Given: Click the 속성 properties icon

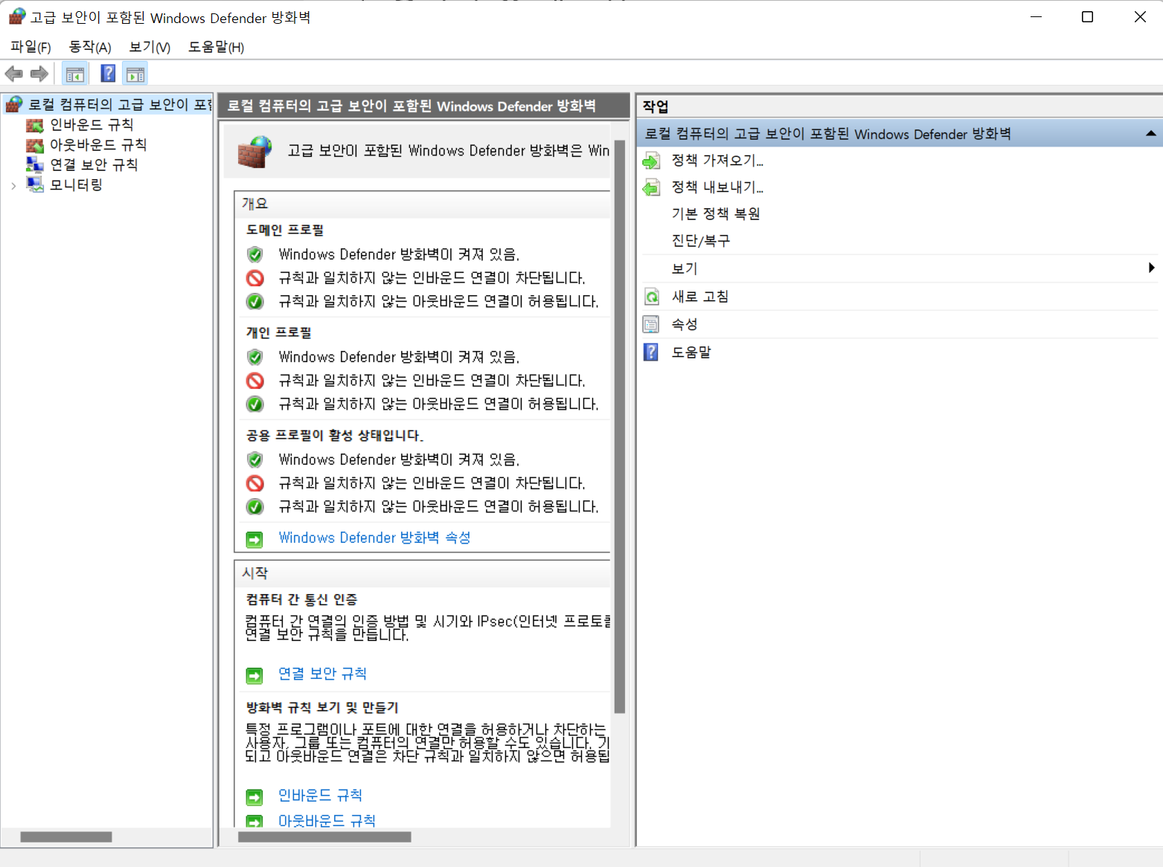Looking at the screenshot, I should 651,324.
